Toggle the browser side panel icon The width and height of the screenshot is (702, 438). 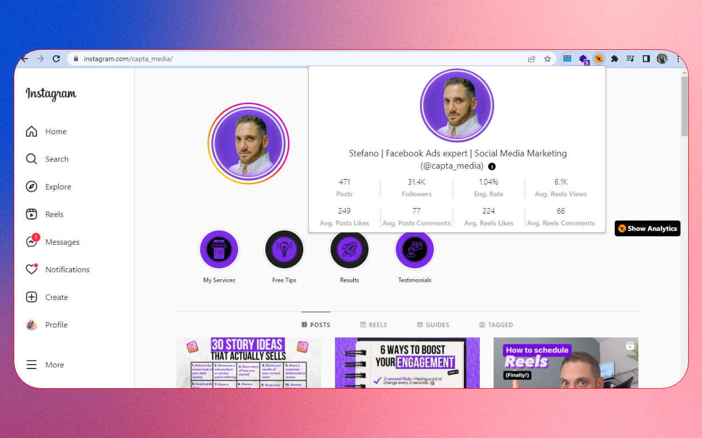[646, 59]
